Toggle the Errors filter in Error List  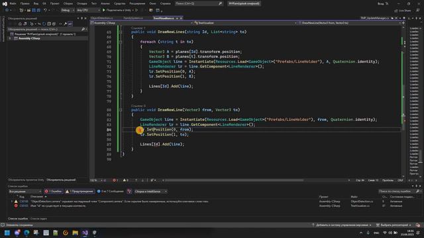[x=53, y=191]
